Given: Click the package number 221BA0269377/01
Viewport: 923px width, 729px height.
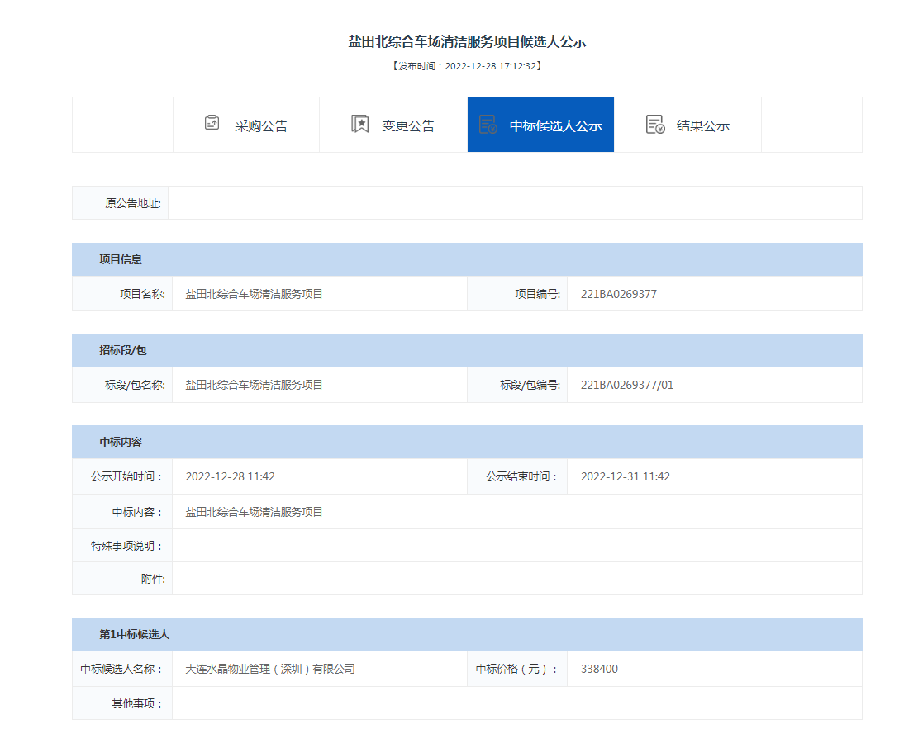Looking at the screenshot, I should 627,385.
